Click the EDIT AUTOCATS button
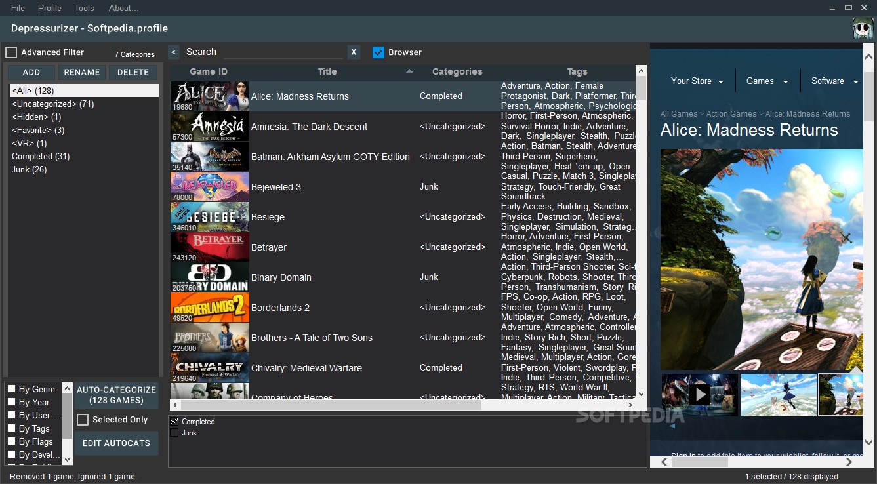This screenshot has height=484, width=877. (117, 443)
